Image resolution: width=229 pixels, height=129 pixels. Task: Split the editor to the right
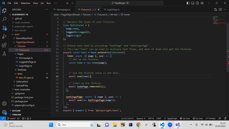coord(220,10)
